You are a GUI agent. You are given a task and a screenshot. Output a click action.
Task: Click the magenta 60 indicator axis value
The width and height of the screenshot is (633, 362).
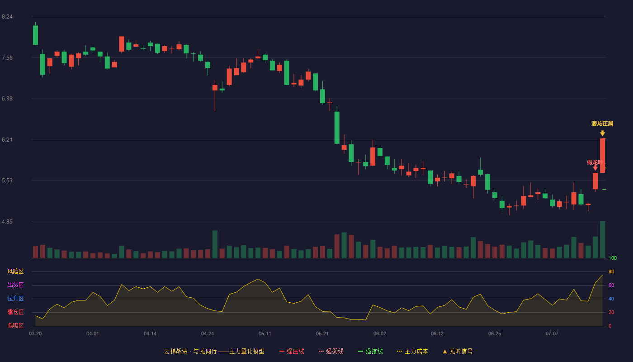611,285
